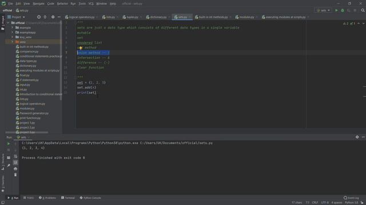Go to next highlighted error arrow
This screenshot has width=366, height=205.
(x=363, y=23)
